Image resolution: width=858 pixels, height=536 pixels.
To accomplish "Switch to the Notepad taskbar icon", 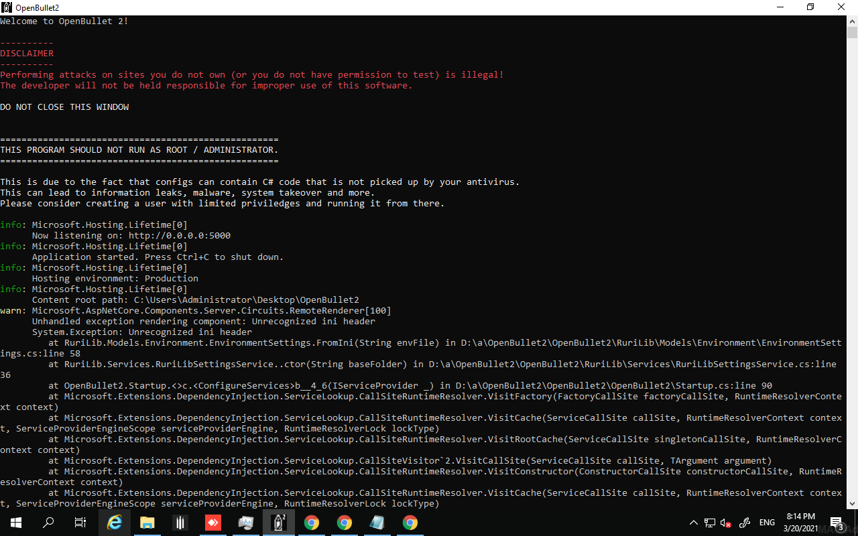I will pyautogui.click(x=377, y=523).
